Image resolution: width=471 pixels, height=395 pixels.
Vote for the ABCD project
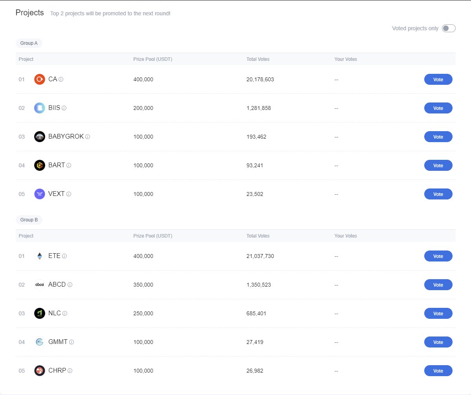click(x=438, y=285)
